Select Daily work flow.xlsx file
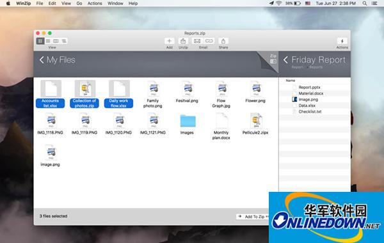 (119, 94)
